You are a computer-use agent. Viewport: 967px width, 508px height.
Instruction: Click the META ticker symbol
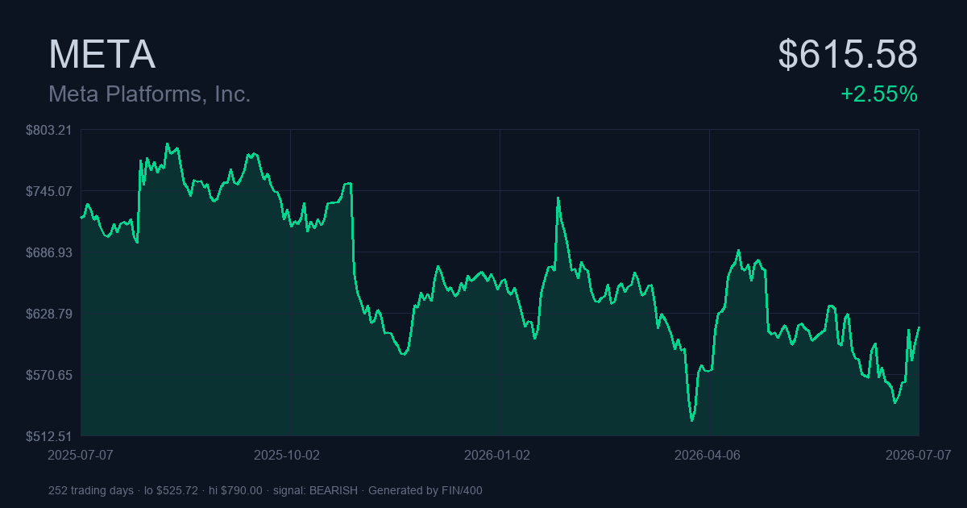click(102, 55)
